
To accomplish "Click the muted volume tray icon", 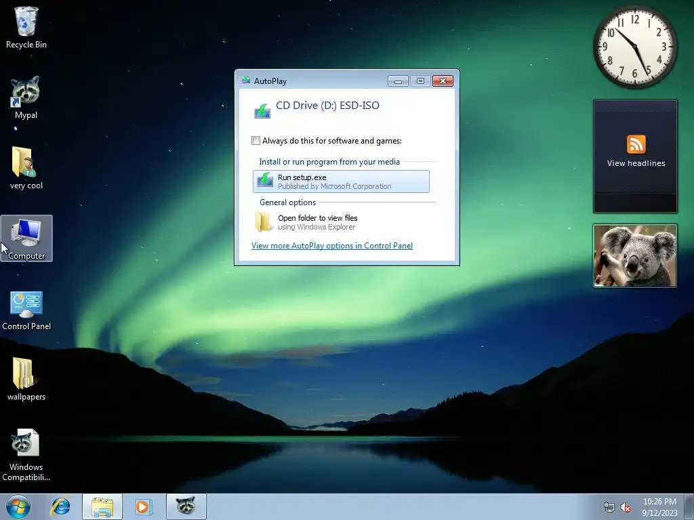I will 626,508.
